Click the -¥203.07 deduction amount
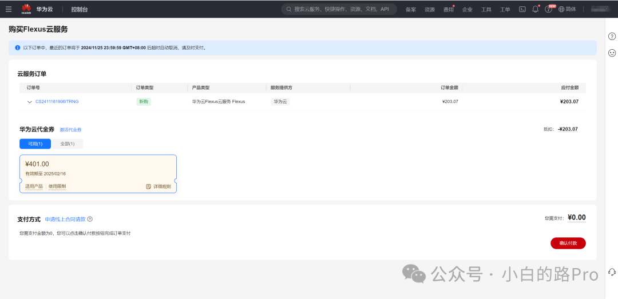Viewport: 618px width, 299px height. click(x=568, y=129)
